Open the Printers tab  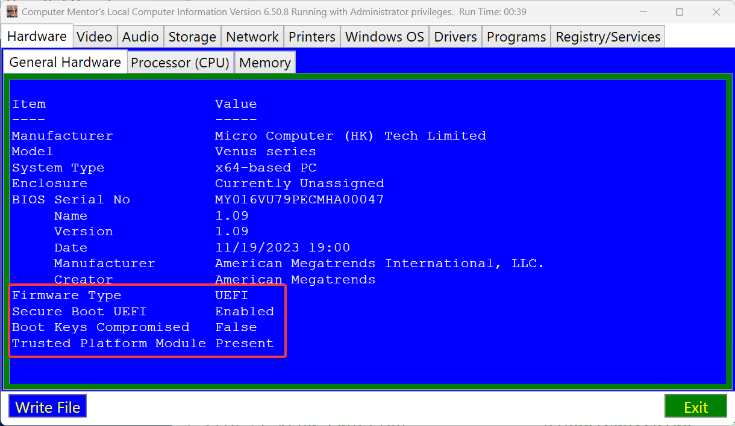(312, 37)
